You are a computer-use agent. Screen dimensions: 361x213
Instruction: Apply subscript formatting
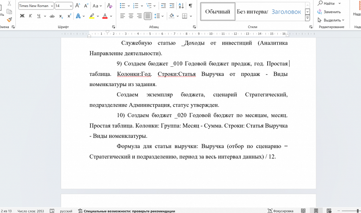tap(61, 16)
